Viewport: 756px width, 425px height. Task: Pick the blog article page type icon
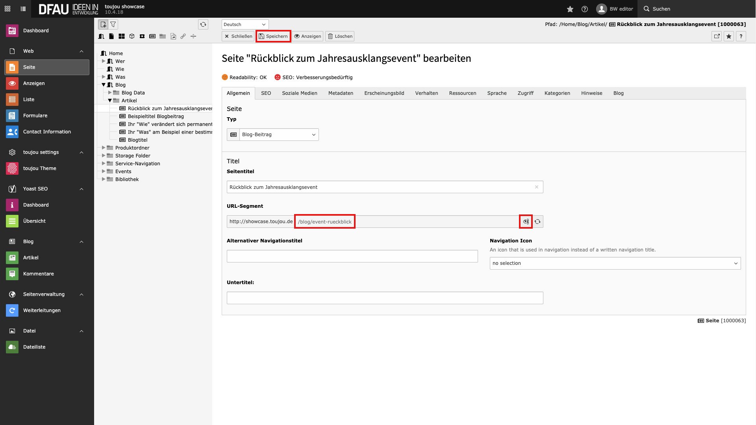pos(152,36)
